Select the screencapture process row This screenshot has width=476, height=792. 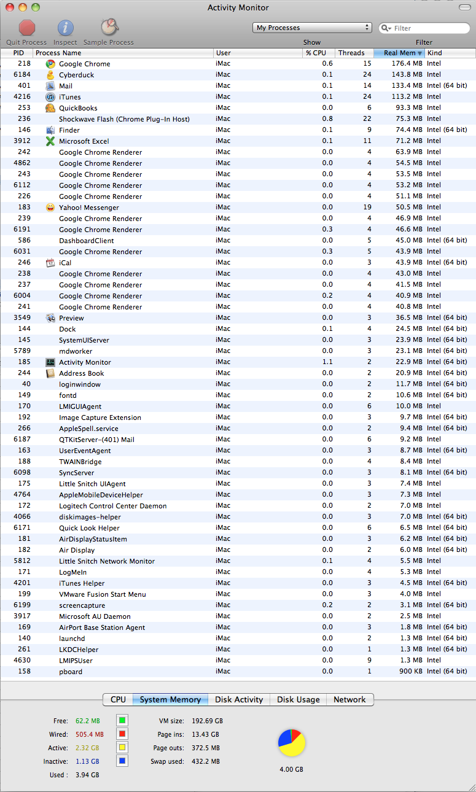coord(238,605)
